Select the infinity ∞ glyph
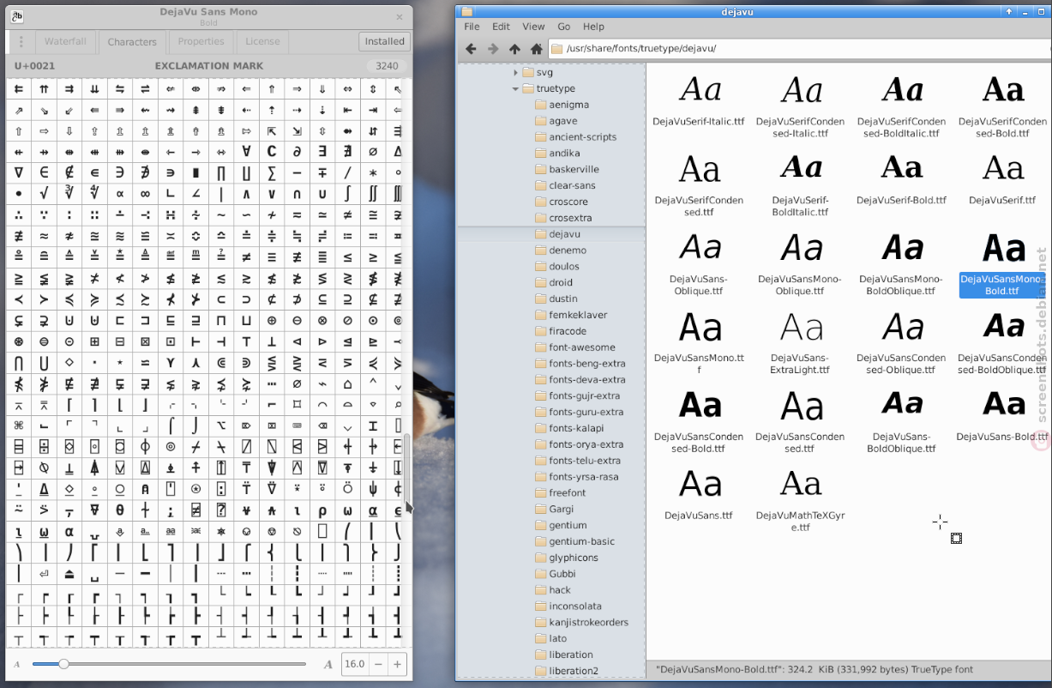This screenshot has height=688, width=1052. (145, 194)
